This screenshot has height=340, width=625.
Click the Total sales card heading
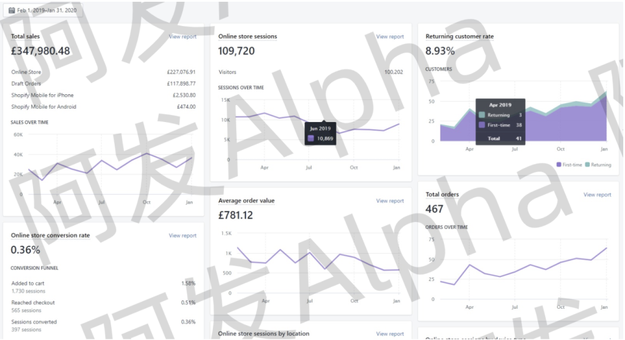[25, 36]
